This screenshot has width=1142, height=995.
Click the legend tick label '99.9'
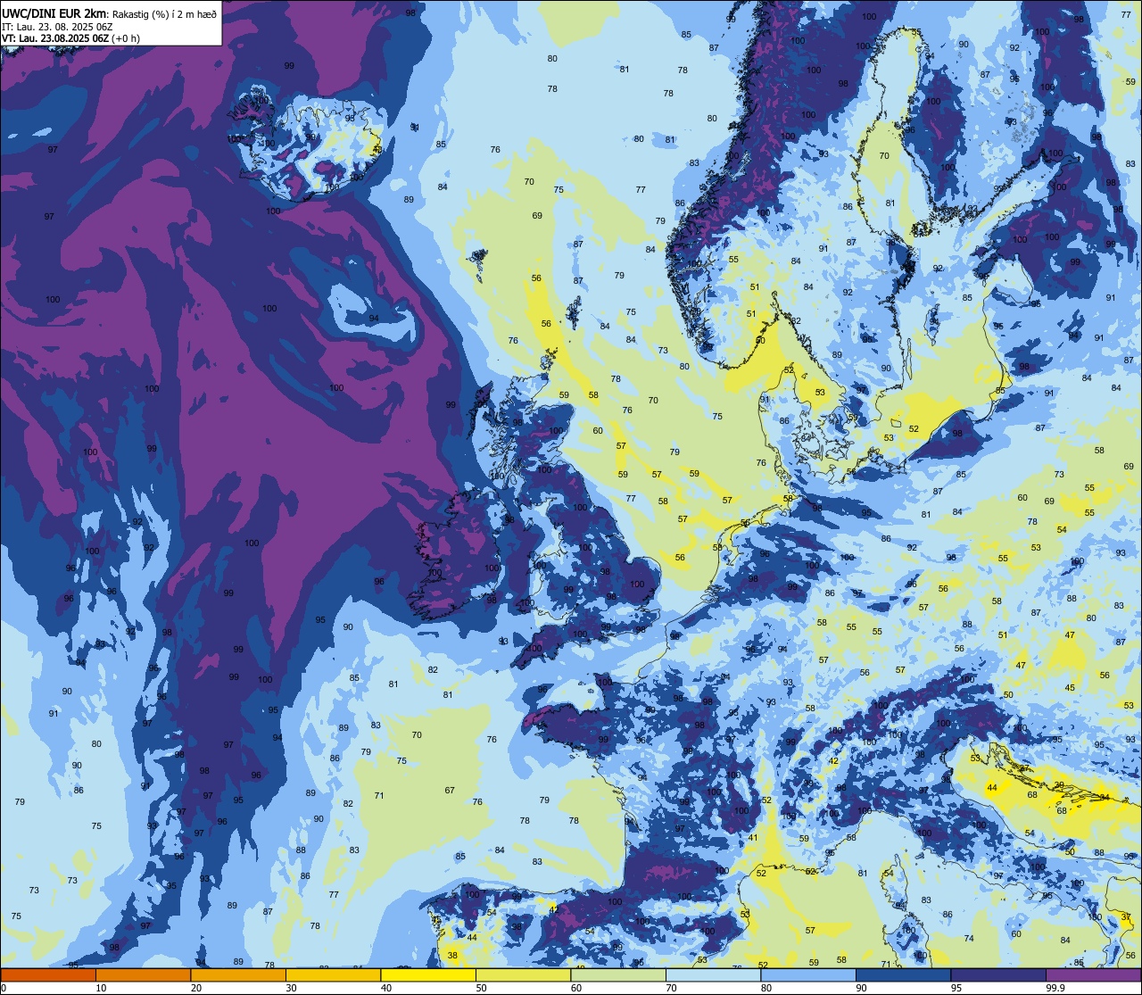click(x=1056, y=988)
